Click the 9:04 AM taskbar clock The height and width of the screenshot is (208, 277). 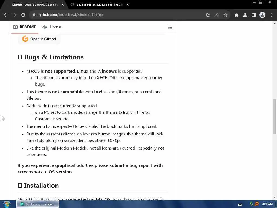tap(267, 204)
